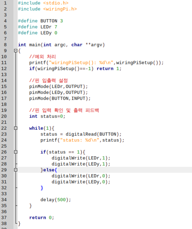Click the blue closing brace on line 32
The height and width of the screenshot is (229, 192).
[x=42, y=188]
